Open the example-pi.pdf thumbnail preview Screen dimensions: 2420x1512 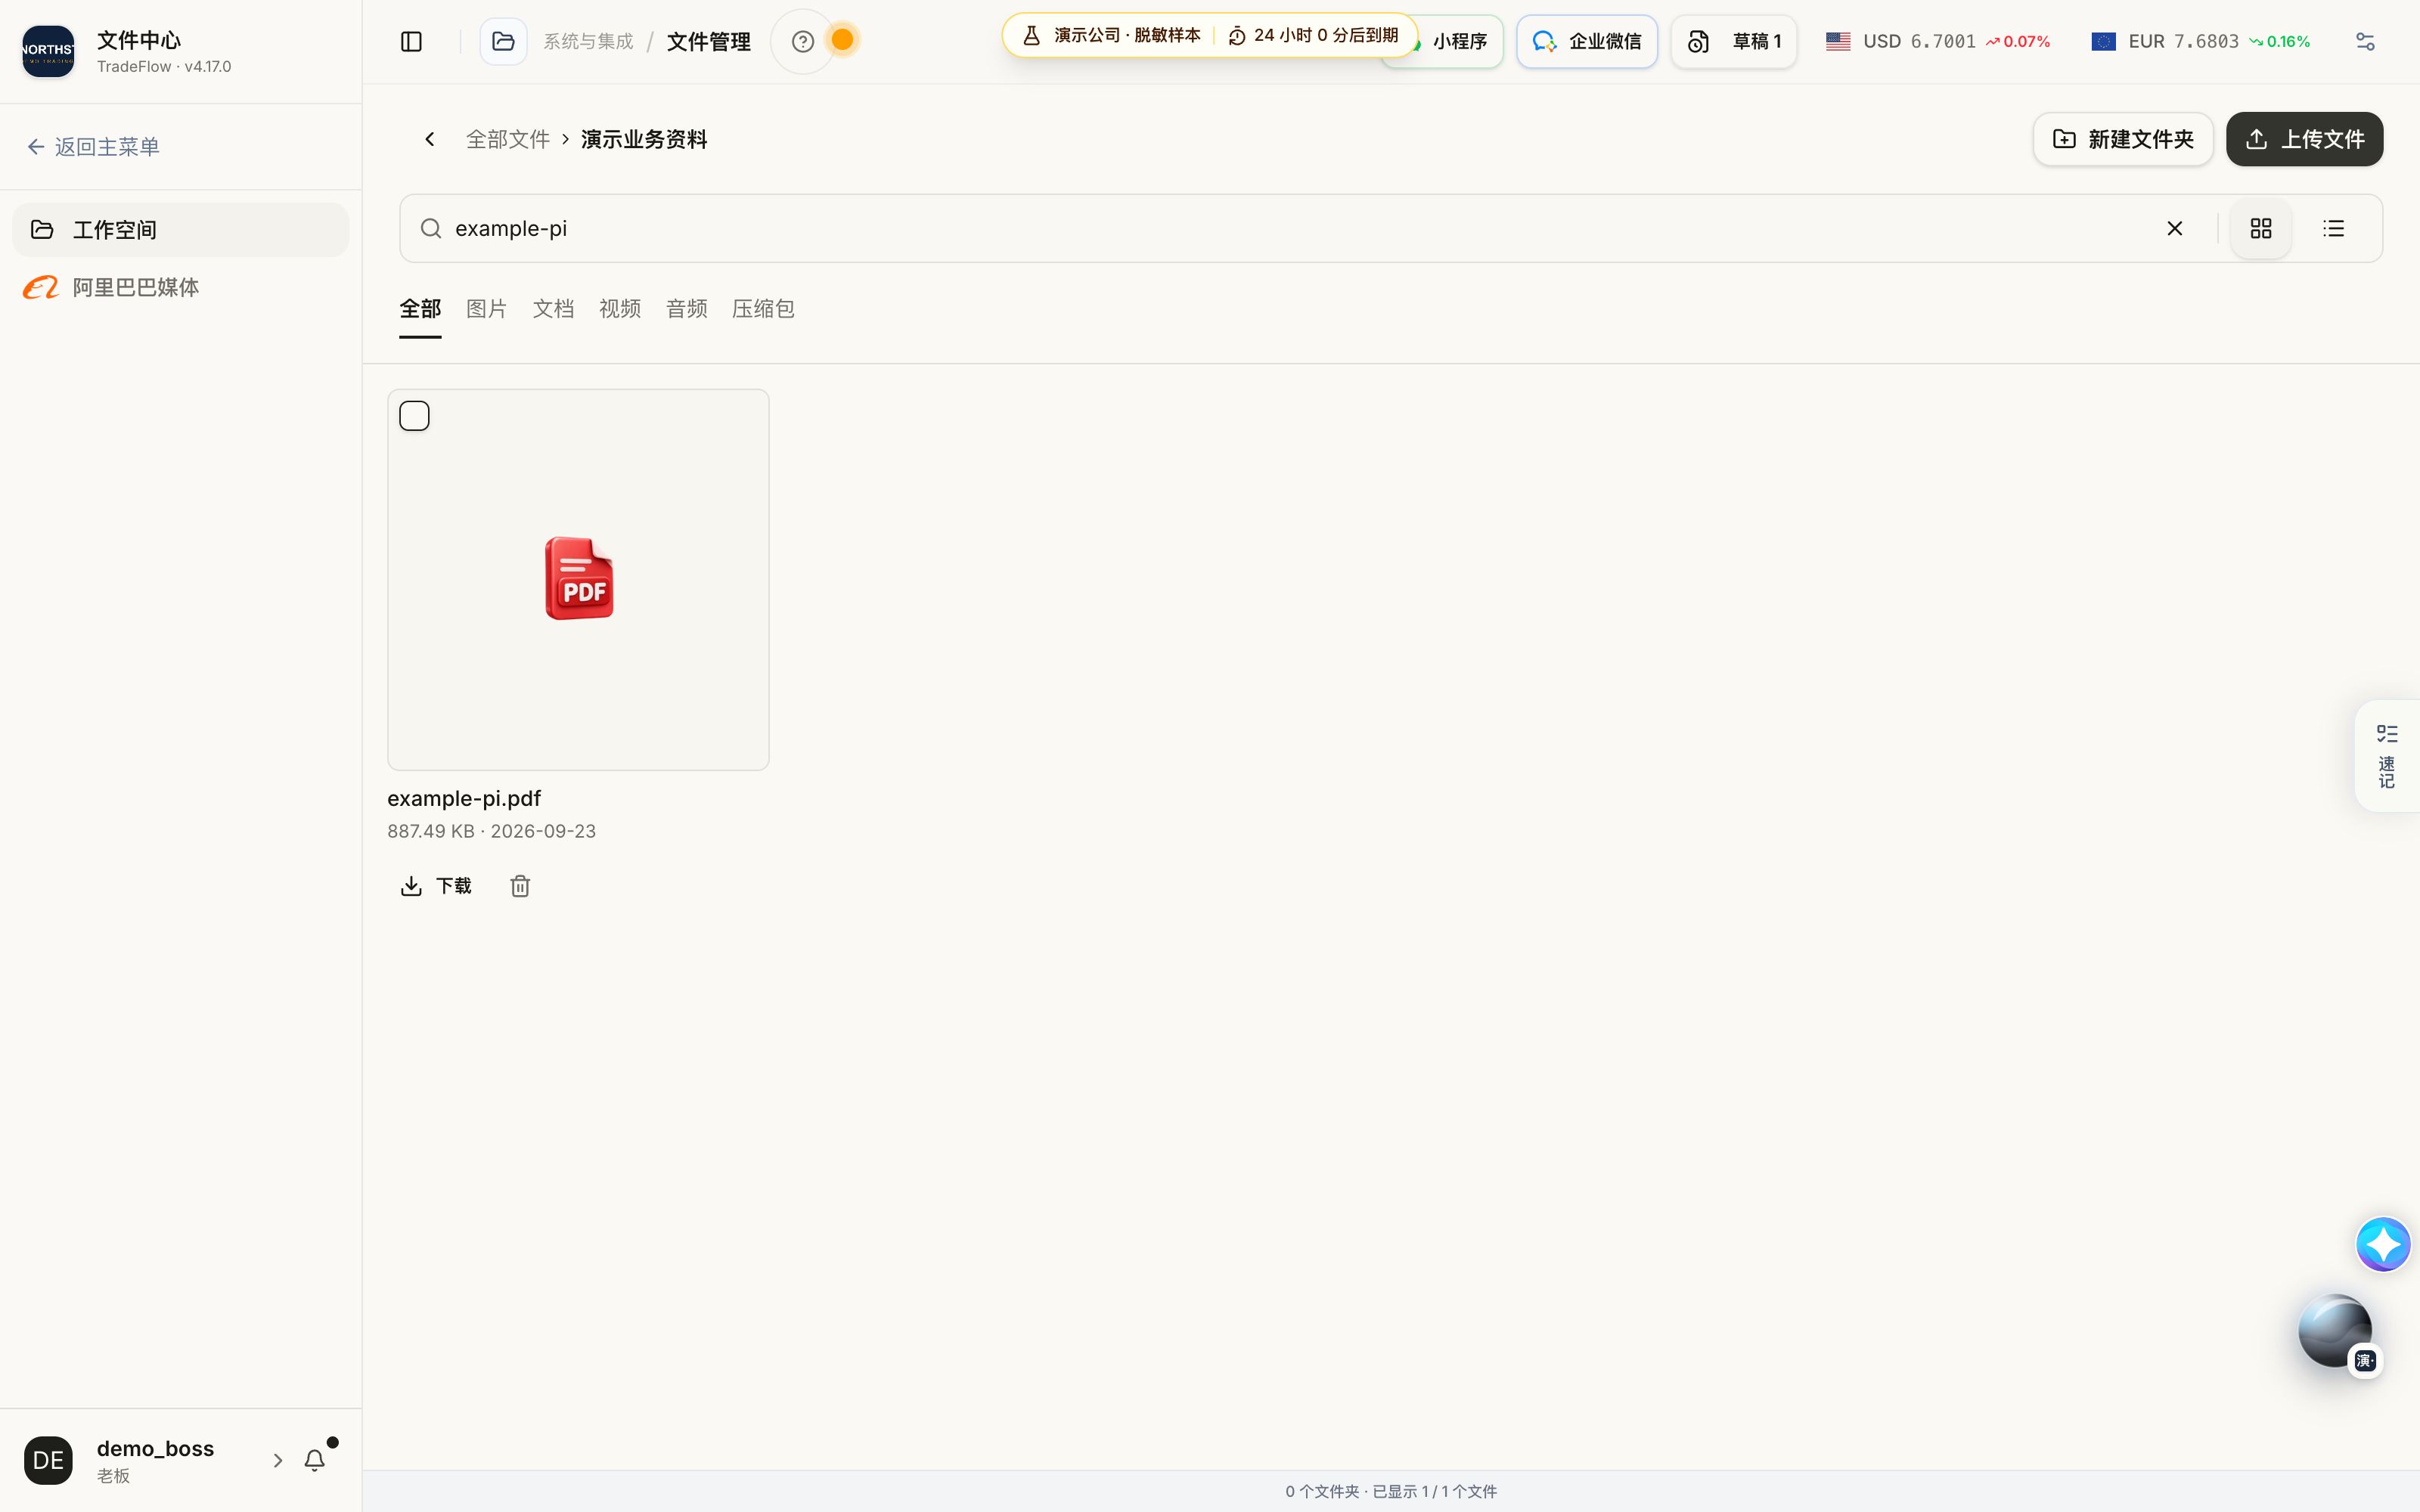point(578,580)
